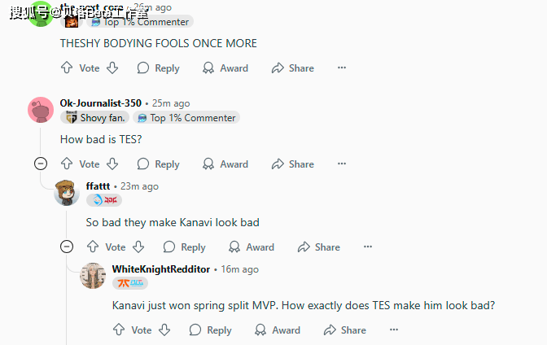Screen dimensions: 547x345
Task: Share ffattt's comment
Action: click(319, 247)
